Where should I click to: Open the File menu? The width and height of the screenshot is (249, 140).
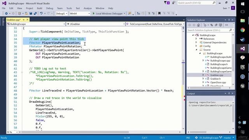pos(4,8)
